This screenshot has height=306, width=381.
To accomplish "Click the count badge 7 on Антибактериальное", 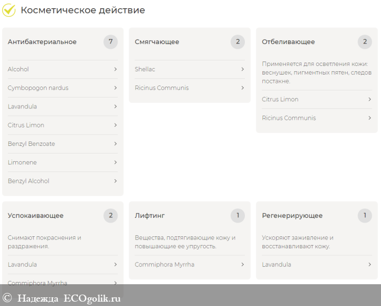I will point(110,42).
